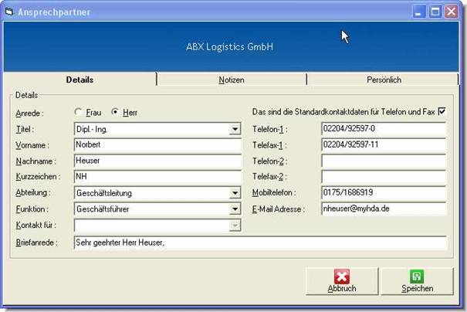The image size is (467, 312).
Task: Switch to the Persönlich tab
Action: click(x=384, y=80)
